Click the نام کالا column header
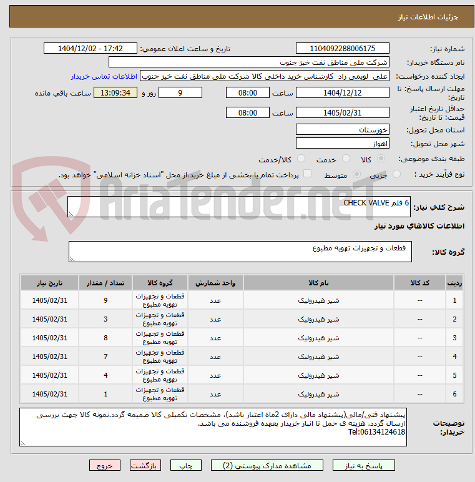The image size is (475, 482). (318, 282)
